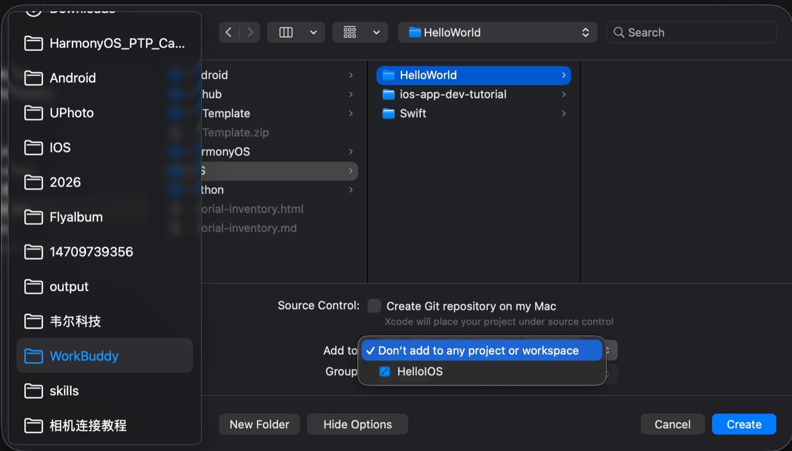Expand the Swift folder chevron
The height and width of the screenshot is (451, 792).
click(x=564, y=113)
